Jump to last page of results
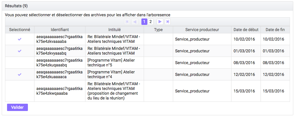The image size is (295, 117). pyautogui.click(x=168, y=22)
